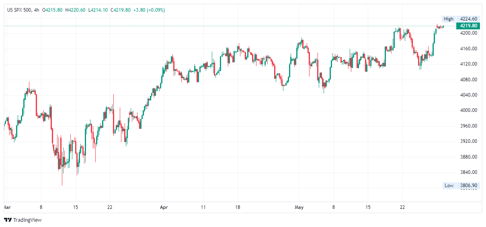Select the 4224.60 high price tag

(x=468, y=19)
